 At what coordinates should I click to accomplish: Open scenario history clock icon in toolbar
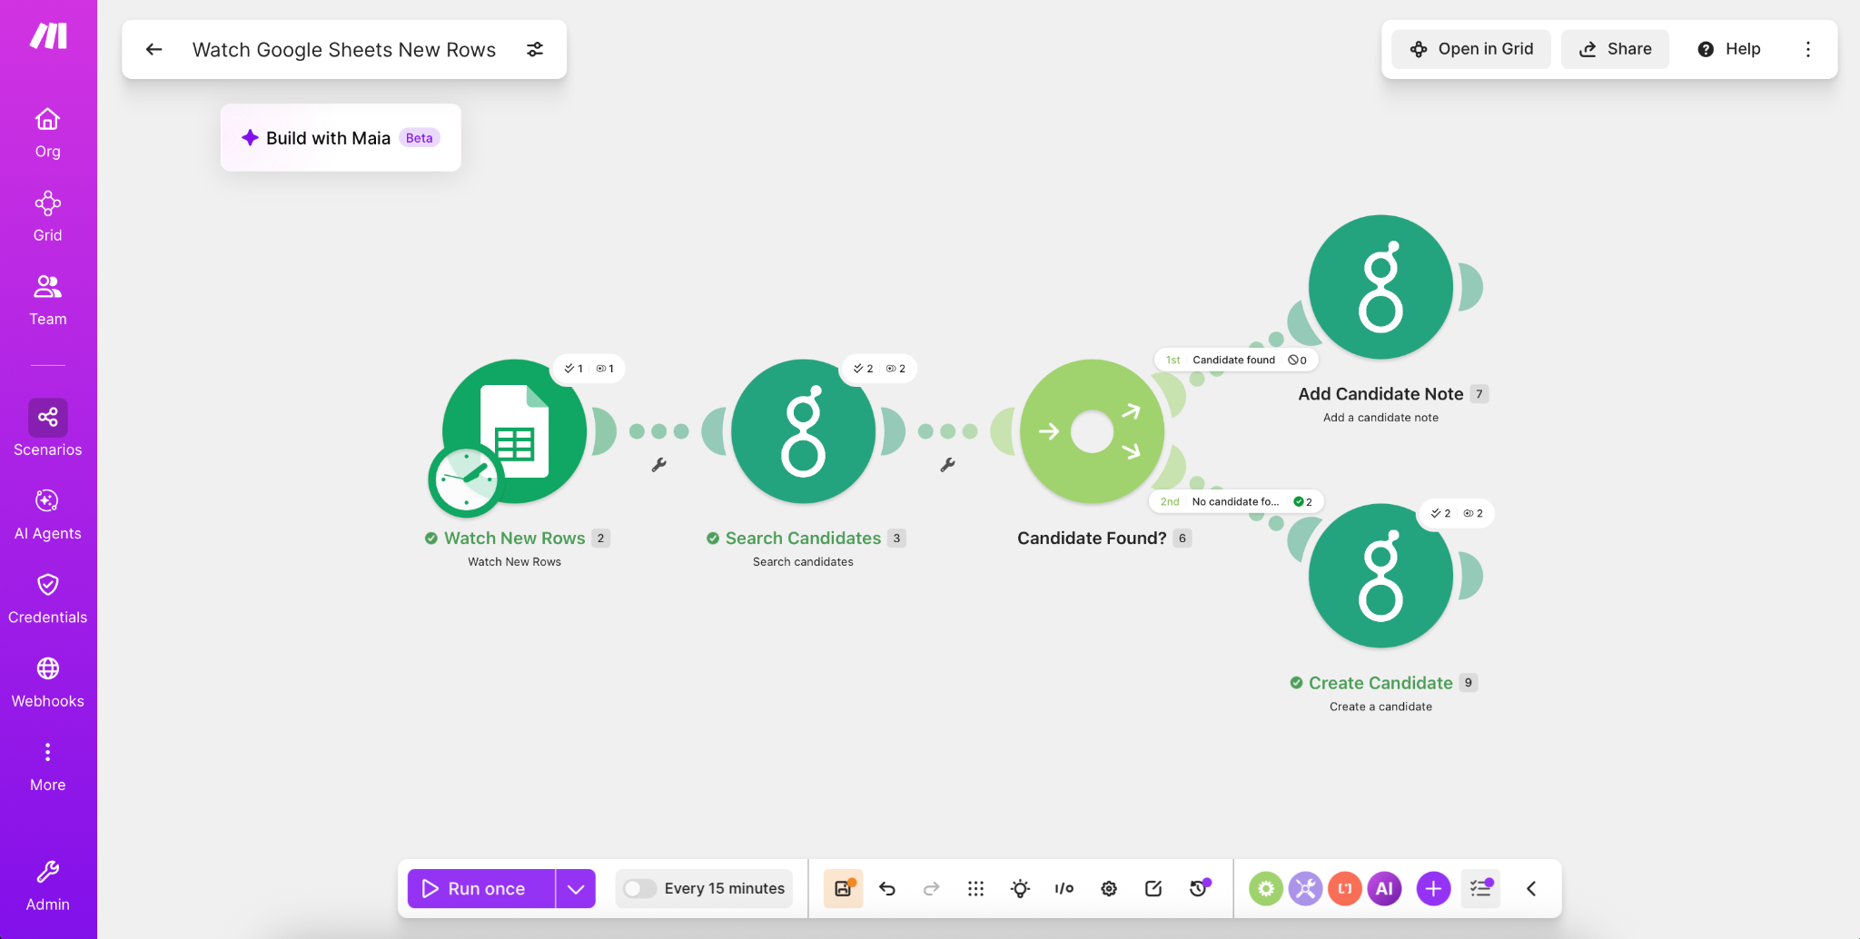pyautogui.click(x=1199, y=888)
